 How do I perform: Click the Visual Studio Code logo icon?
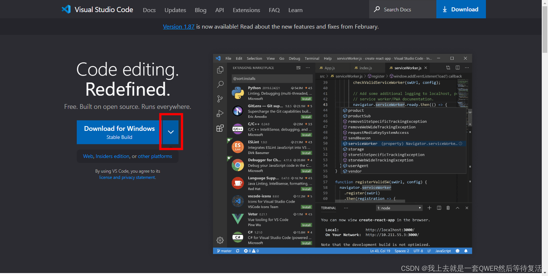[66, 10]
